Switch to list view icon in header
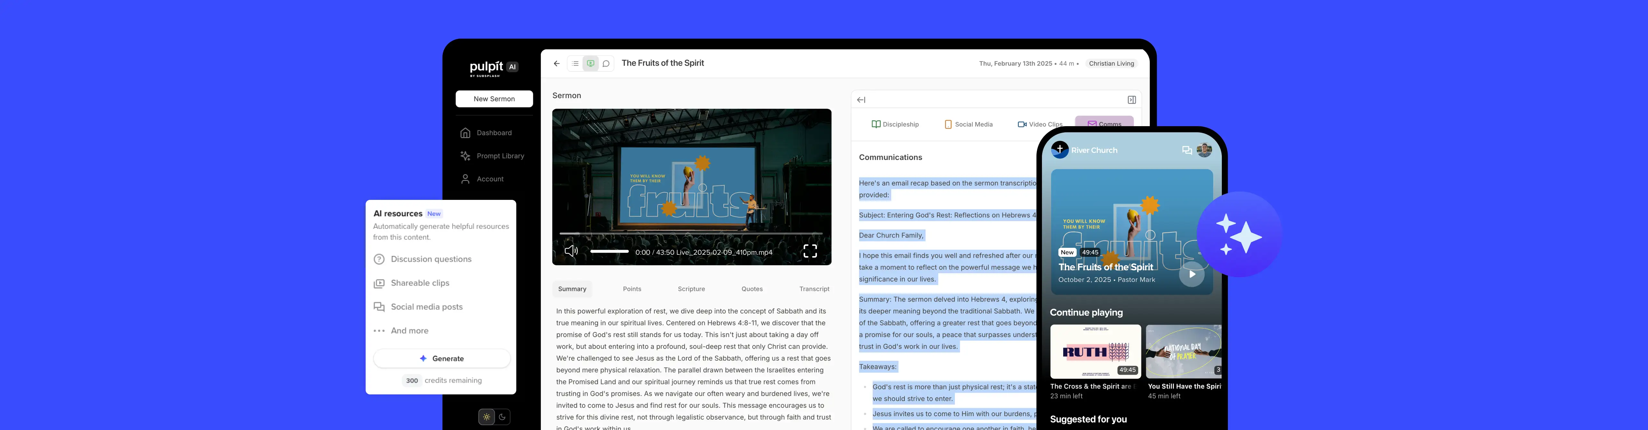This screenshot has width=1648, height=430. click(575, 63)
